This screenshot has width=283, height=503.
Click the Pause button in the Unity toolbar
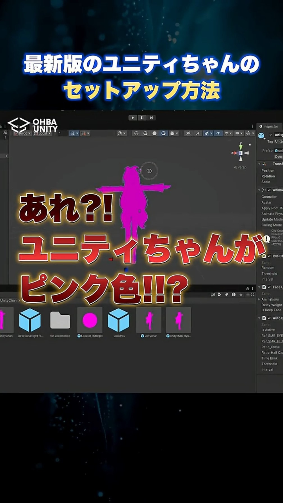(x=142, y=118)
